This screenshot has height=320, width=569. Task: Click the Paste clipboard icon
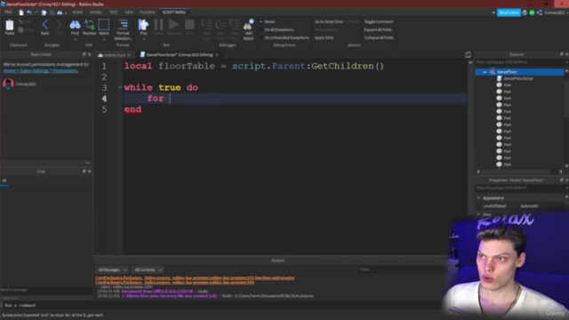pos(10,25)
